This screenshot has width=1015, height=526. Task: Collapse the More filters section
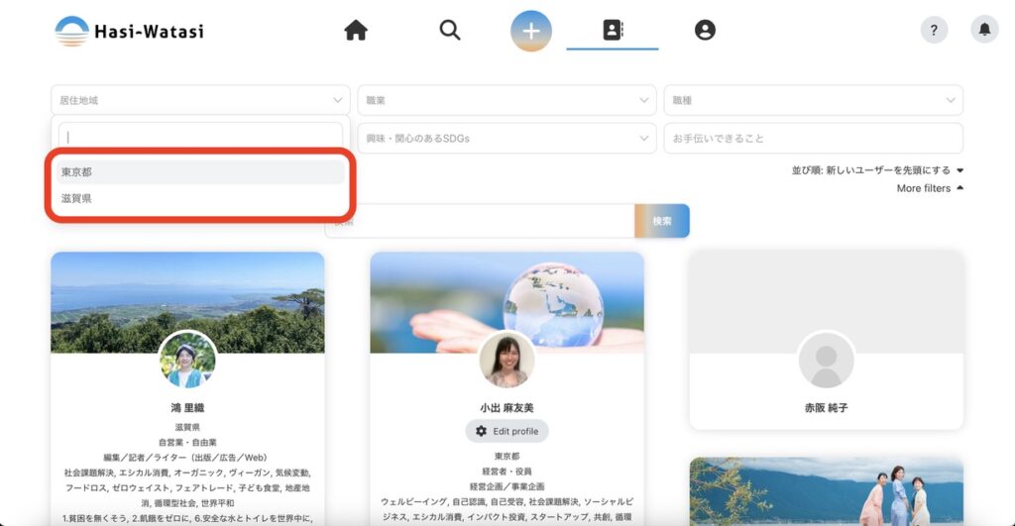(x=930, y=188)
